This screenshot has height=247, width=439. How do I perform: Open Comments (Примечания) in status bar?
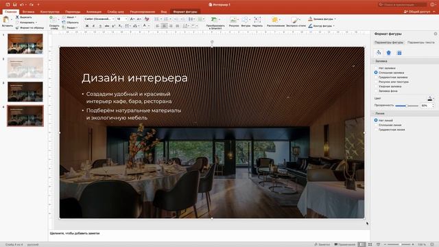click(x=344, y=244)
